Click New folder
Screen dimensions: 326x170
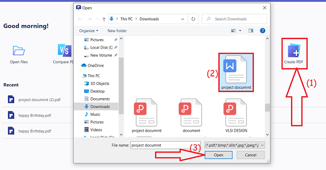(x=117, y=31)
